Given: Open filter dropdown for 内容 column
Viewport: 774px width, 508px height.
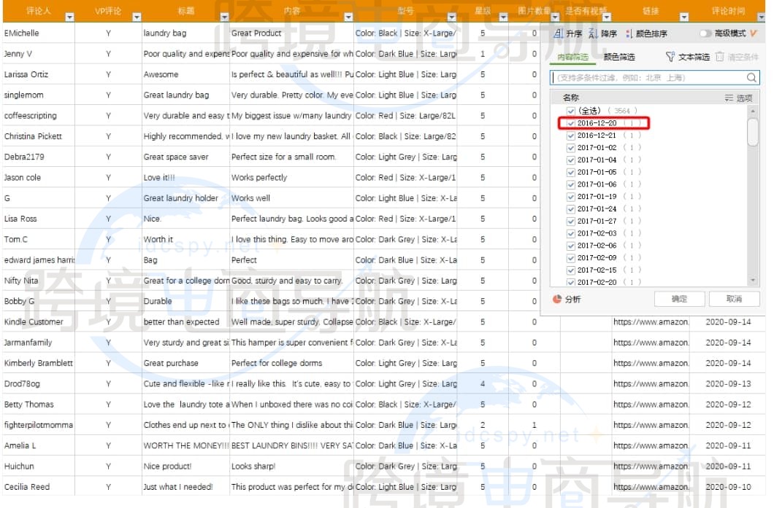Looking at the screenshot, I should [348, 17].
